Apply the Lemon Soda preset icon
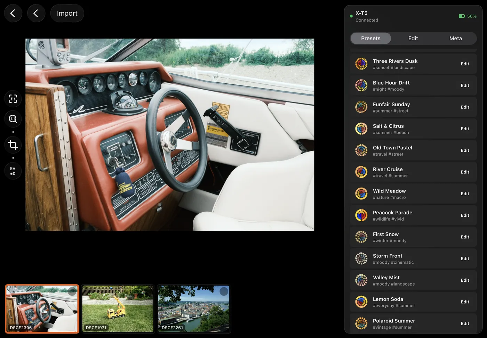487x338 pixels. pyautogui.click(x=361, y=302)
